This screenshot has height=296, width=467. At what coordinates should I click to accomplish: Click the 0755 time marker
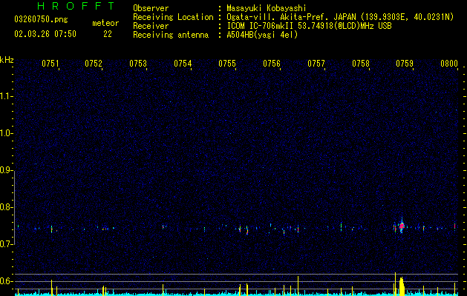[x=227, y=63]
